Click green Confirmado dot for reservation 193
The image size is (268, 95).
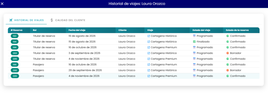(x=228, y=36)
